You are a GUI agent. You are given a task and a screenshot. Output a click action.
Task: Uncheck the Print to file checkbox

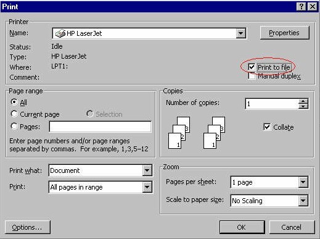252,67
